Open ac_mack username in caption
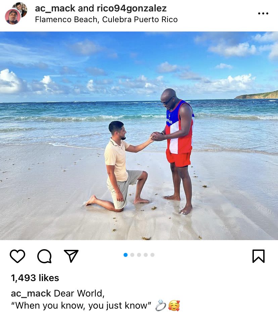 (31, 293)
